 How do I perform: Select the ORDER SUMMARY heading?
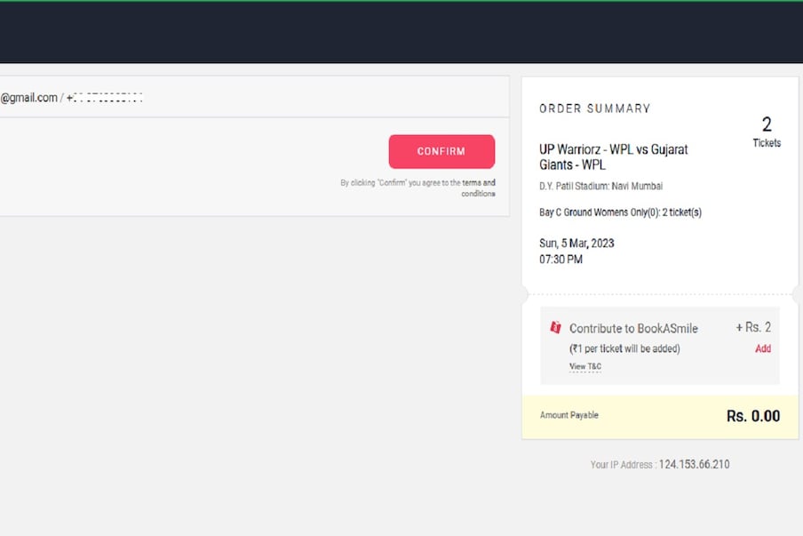(594, 108)
